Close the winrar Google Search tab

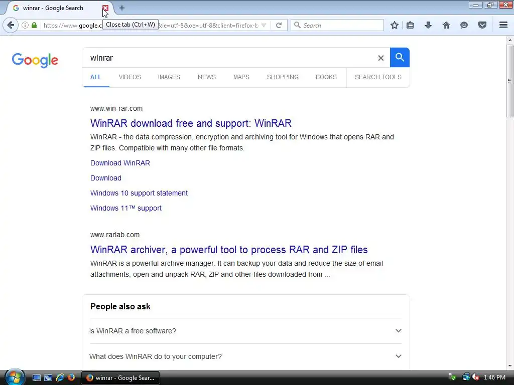(105, 8)
